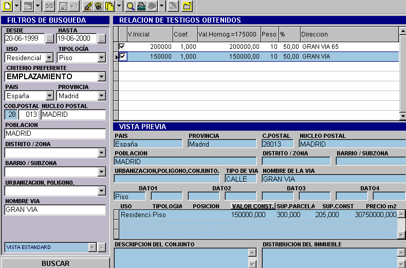The width and height of the screenshot is (406, 268).
Task: Click the Peso column header
Action: coord(270,34)
